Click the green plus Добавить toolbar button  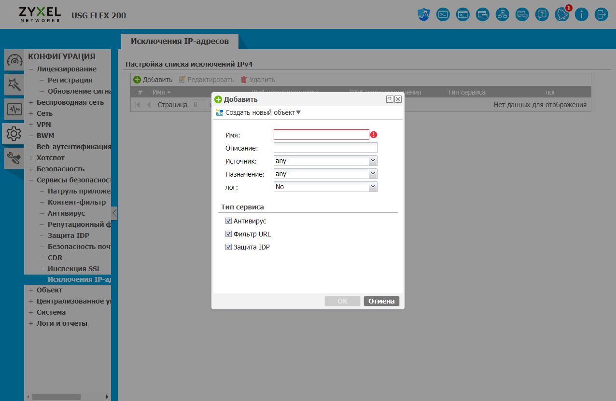153,80
